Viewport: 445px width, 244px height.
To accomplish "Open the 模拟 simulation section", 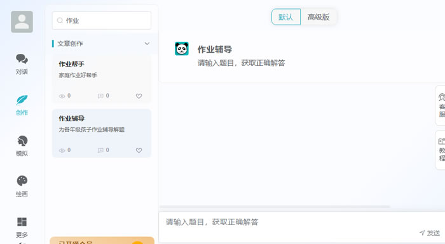I will click(x=22, y=146).
